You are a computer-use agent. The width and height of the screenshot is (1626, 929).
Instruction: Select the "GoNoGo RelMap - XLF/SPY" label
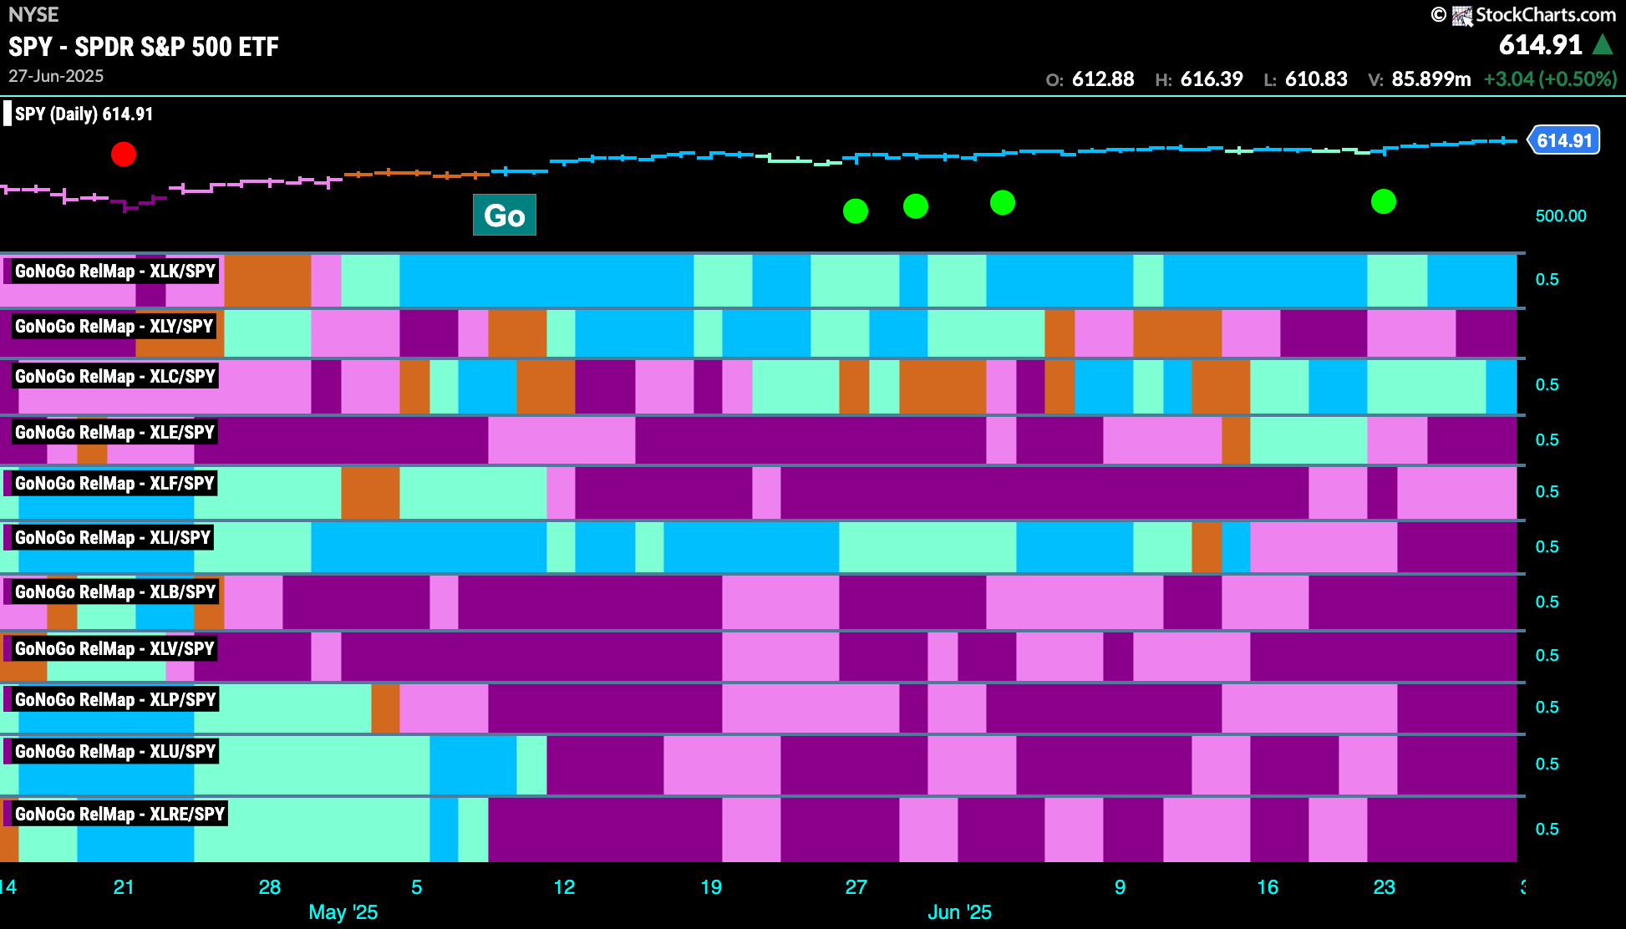coord(114,483)
